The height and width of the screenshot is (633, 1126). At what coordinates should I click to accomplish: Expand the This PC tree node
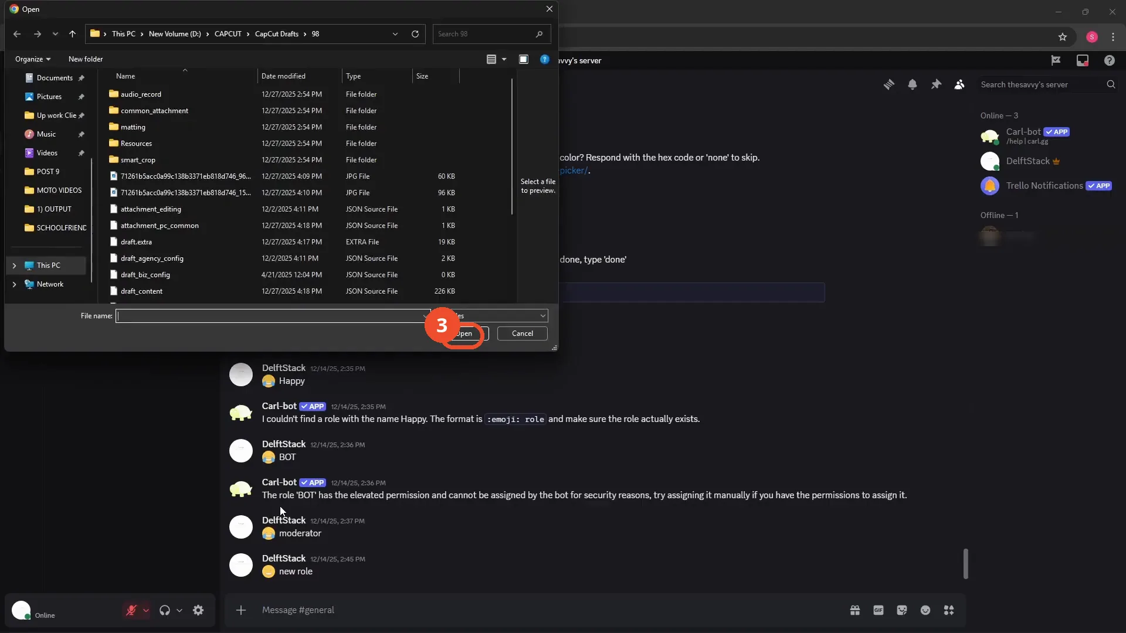pyautogui.click(x=14, y=266)
